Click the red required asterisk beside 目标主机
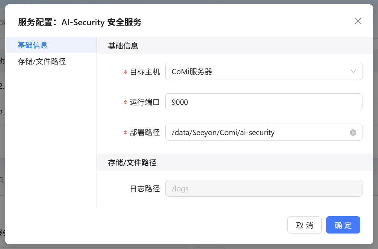 [x=126, y=72]
